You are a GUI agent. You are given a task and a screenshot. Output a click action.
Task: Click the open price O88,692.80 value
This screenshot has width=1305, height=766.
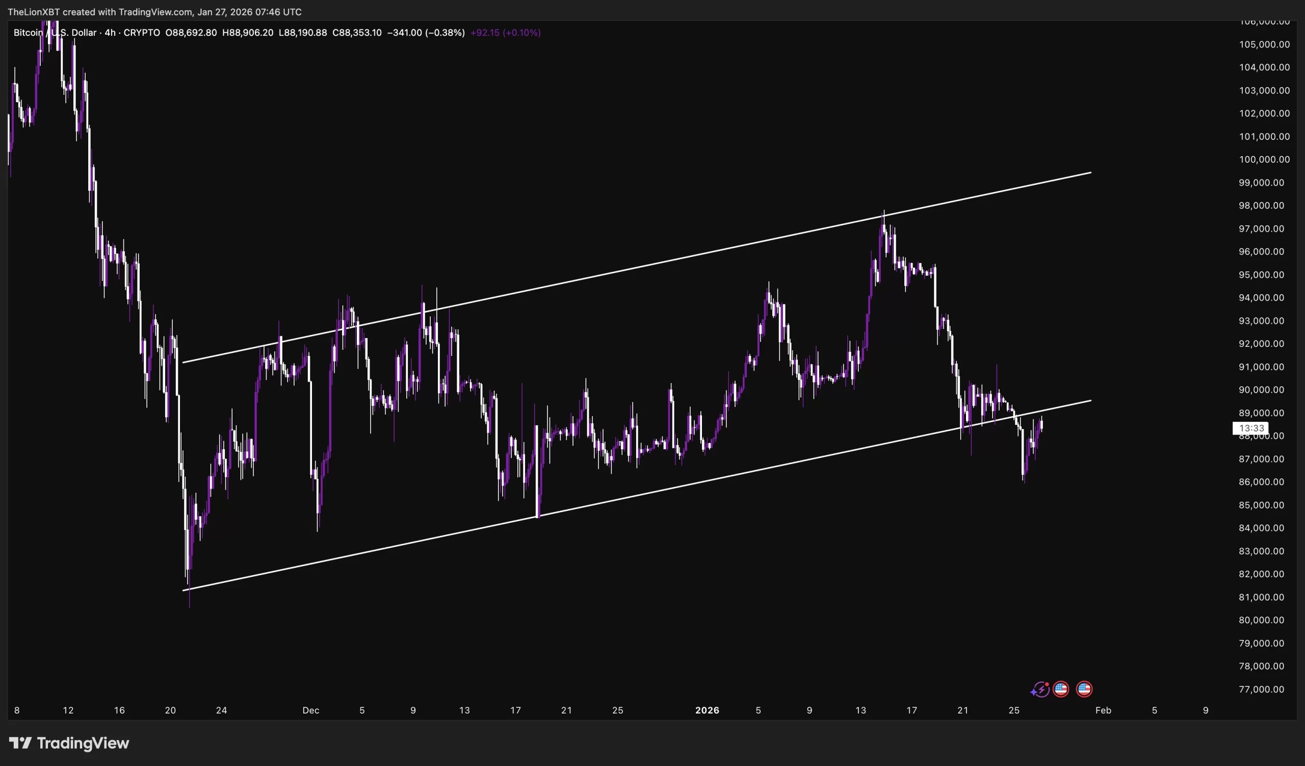[x=191, y=33]
